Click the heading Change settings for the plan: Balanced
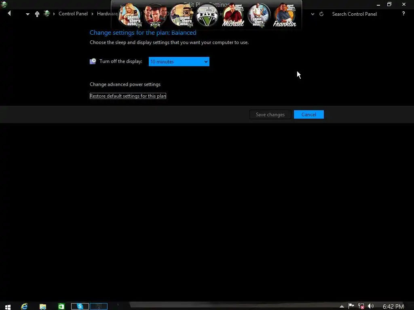Viewport: 414px width, 310px height. pyautogui.click(x=143, y=33)
